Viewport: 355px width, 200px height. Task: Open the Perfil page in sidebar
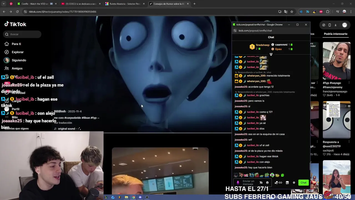[15, 109]
